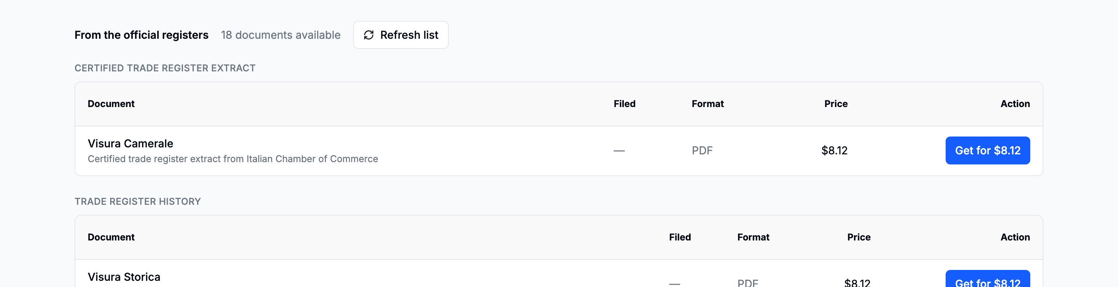Click the Certified Trade Register Extract label
This screenshot has width=1118, height=287.
(x=165, y=68)
